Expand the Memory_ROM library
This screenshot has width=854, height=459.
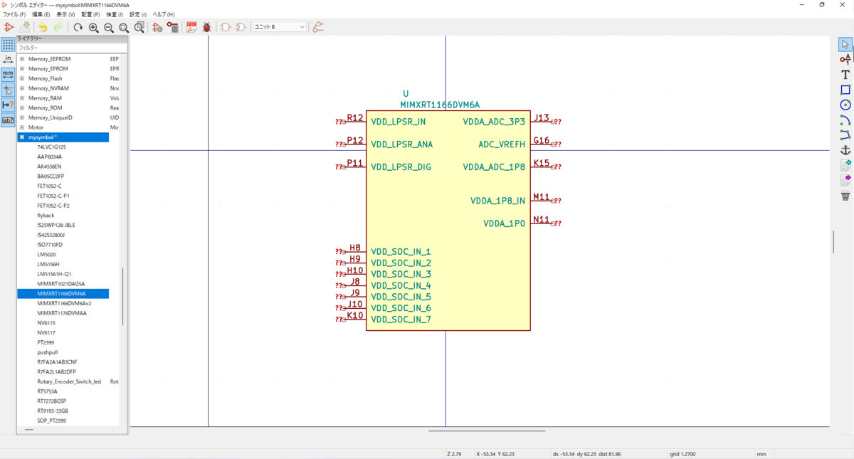point(22,107)
